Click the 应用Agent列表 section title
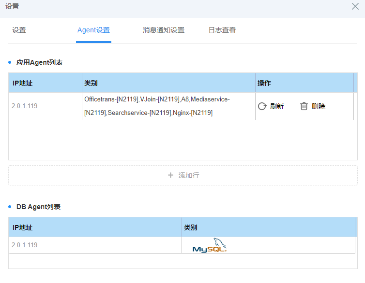 point(40,62)
